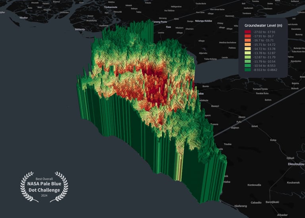Select the Konkoudia place label
The width and height of the screenshot is (305, 218).
click(254, 185)
